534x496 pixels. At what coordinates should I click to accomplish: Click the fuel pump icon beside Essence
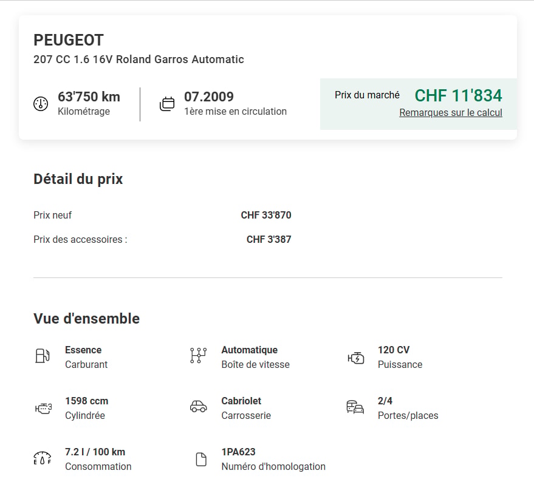[x=43, y=356]
